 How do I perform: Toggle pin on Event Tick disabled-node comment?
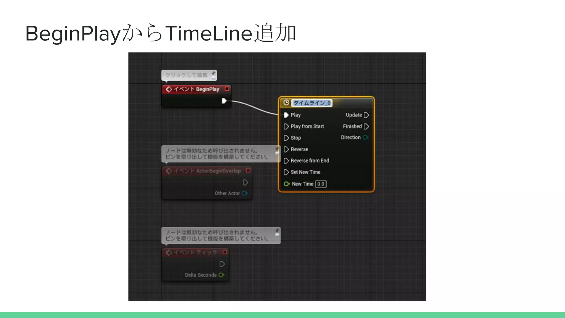pyautogui.click(x=277, y=230)
